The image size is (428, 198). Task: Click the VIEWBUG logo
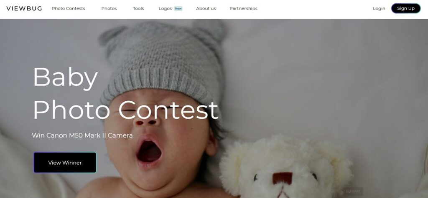pyautogui.click(x=24, y=8)
